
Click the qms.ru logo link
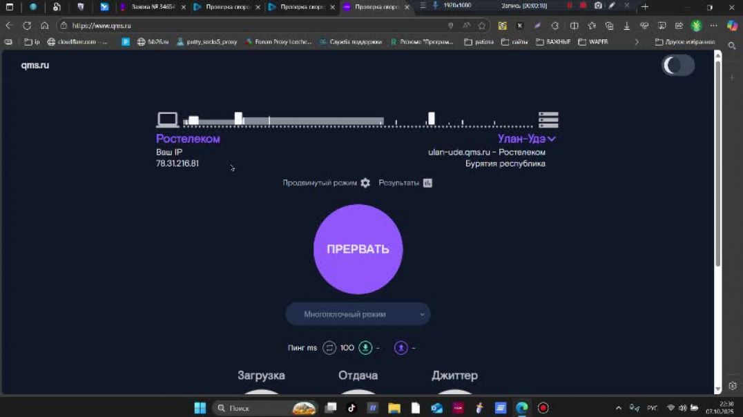click(35, 66)
